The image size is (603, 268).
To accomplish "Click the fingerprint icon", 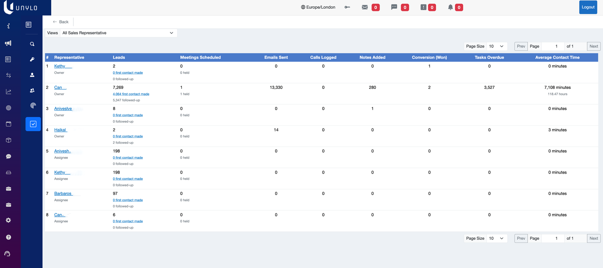I will point(33,106).
